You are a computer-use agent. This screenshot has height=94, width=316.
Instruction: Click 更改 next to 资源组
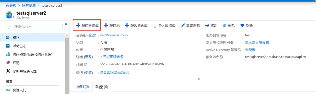92,35
